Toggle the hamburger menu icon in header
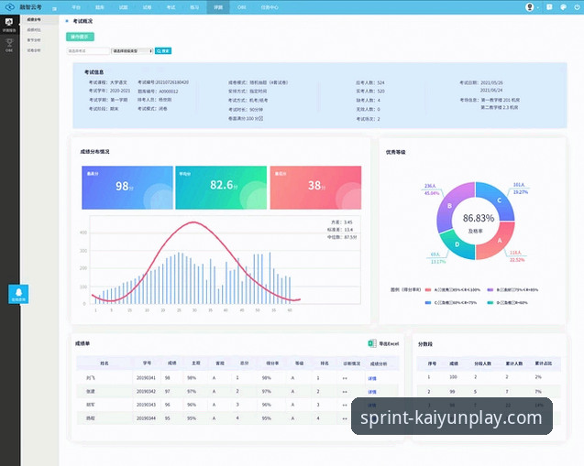584x466 pixels. [x=54, y=7]
